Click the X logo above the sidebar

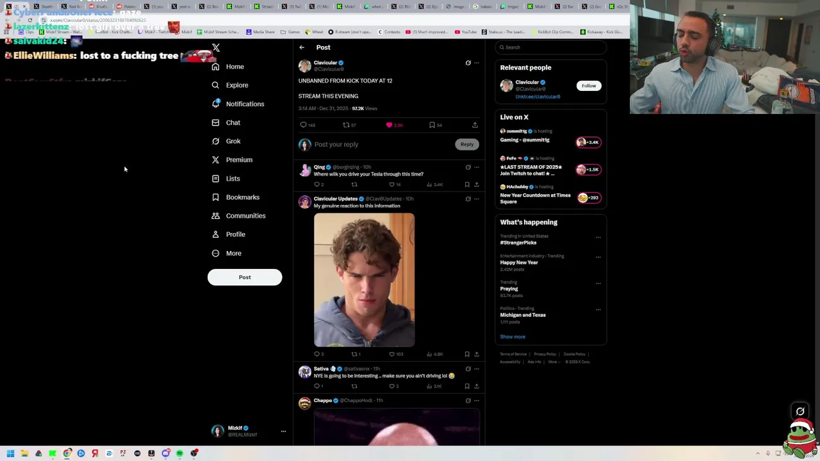pyautogui.click(x=216, y=48)
